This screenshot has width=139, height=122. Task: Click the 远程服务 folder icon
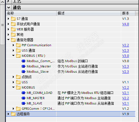pos(13,114)
